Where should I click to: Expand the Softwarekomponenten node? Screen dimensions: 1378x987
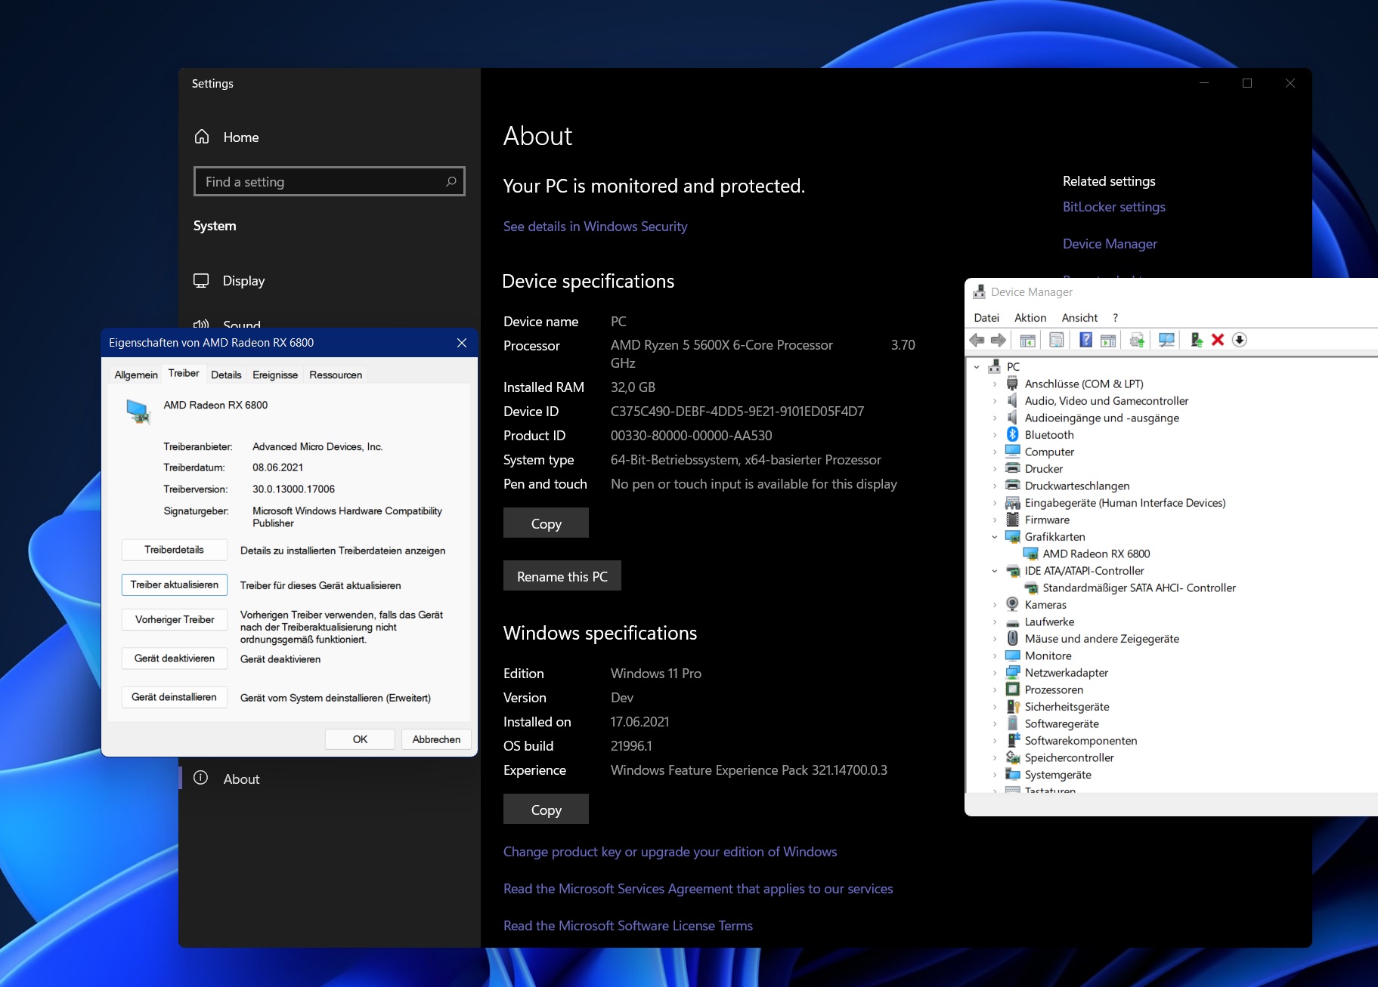(x=995, y=741)
